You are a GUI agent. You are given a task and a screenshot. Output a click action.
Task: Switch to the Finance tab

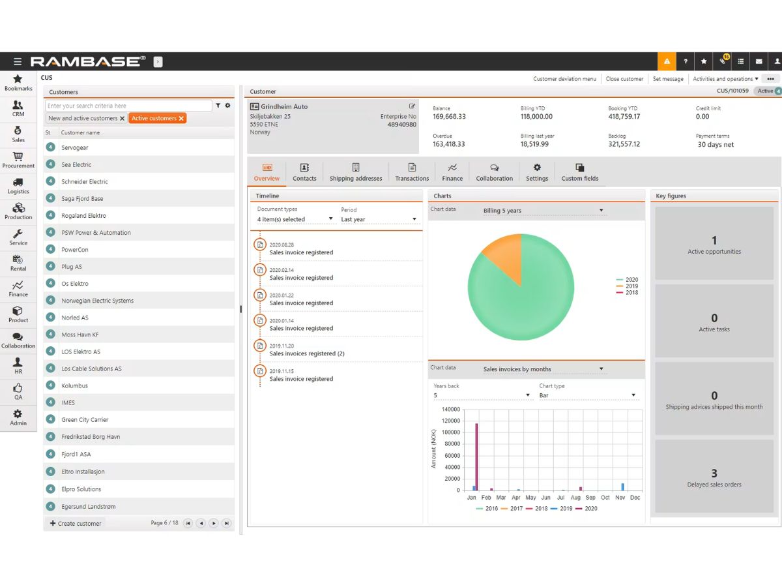click(x=452, y=173)
